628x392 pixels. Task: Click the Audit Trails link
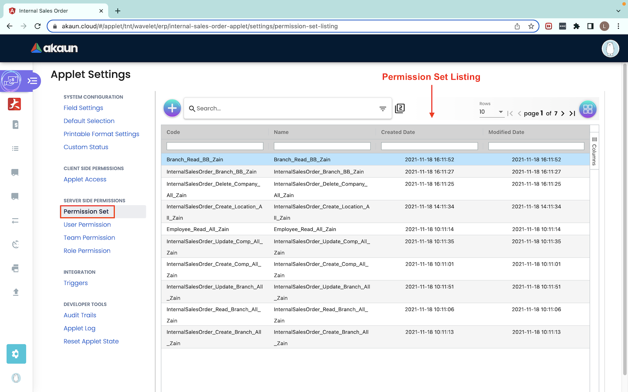pos(80,315)
